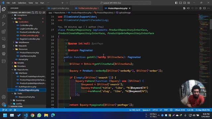Collapse the Interfaces folder
This screenshot has width=212, height=119.
pos(23,73)
